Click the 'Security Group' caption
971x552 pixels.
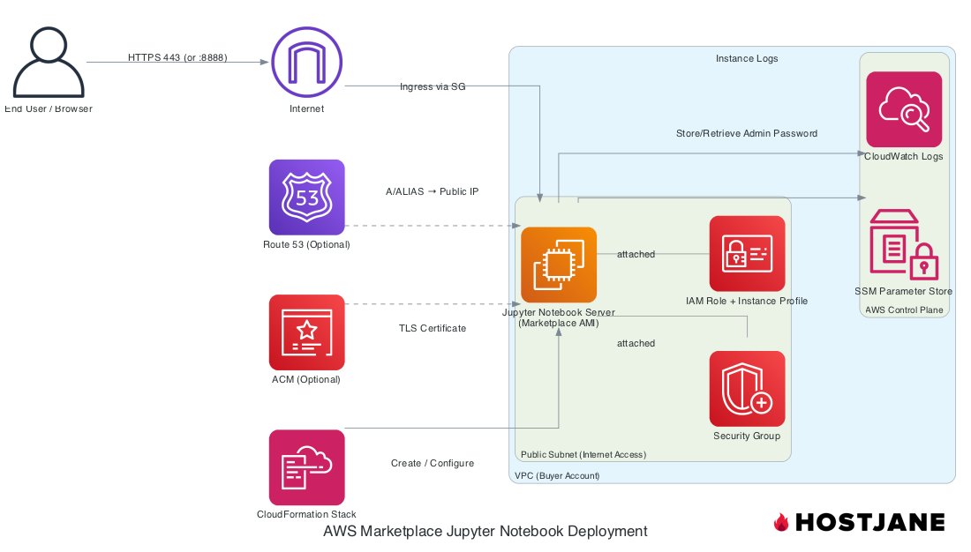pyautogui.click(x=747, y=436)
